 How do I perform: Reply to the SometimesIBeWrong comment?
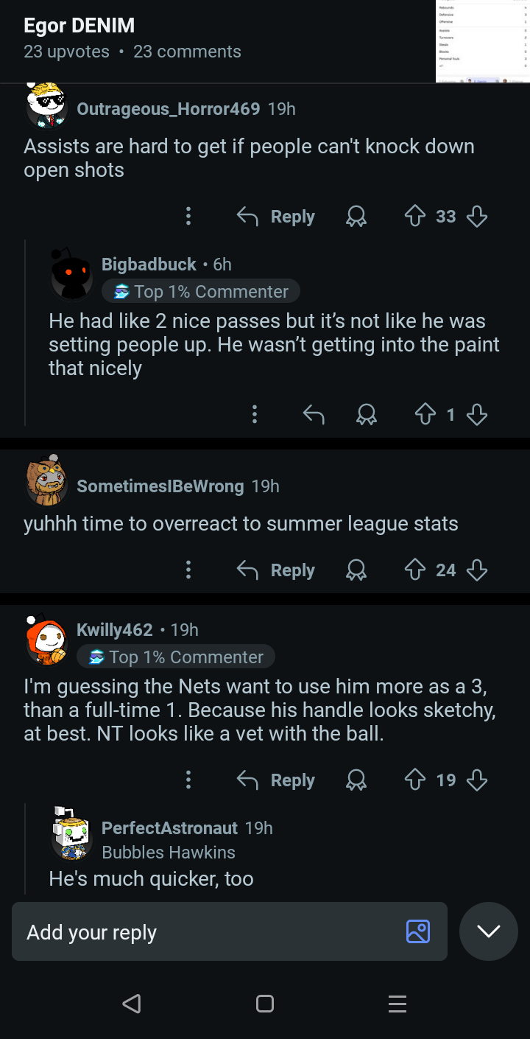coord(276,570)
